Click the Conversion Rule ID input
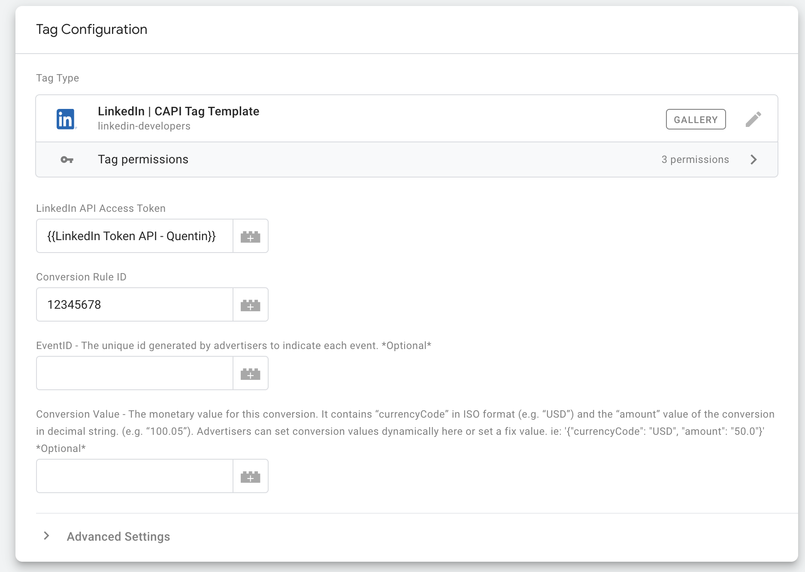Viewport: 805px width, 572px height. [135, 305]
